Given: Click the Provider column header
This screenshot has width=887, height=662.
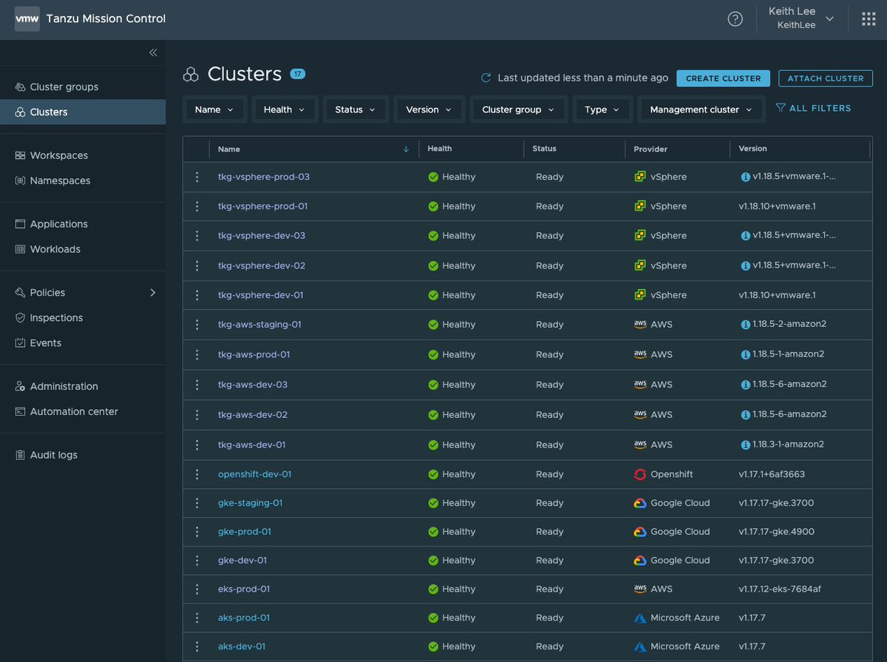Looking at the screenshot, I should pos(650,149).
